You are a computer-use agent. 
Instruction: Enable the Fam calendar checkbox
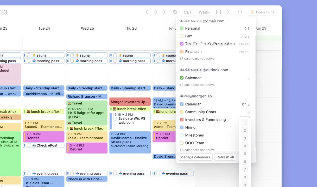coord(181,36)
